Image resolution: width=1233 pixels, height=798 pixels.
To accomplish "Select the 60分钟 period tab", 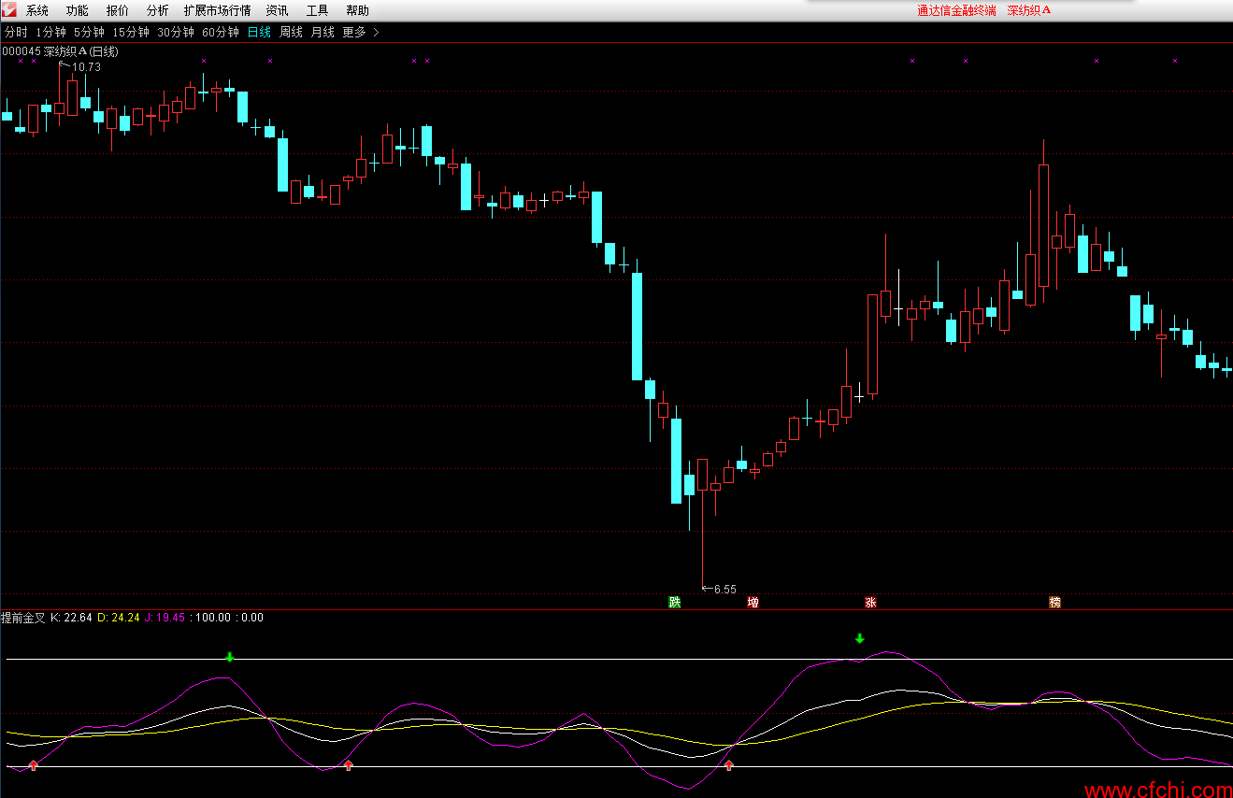I will coord(221,33).
